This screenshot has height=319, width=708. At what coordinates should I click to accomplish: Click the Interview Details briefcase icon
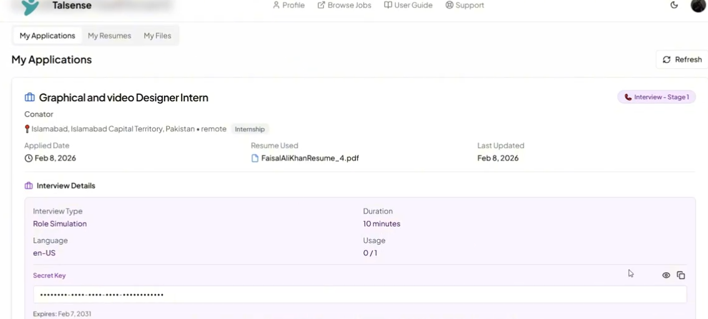(x=29, y=186)
